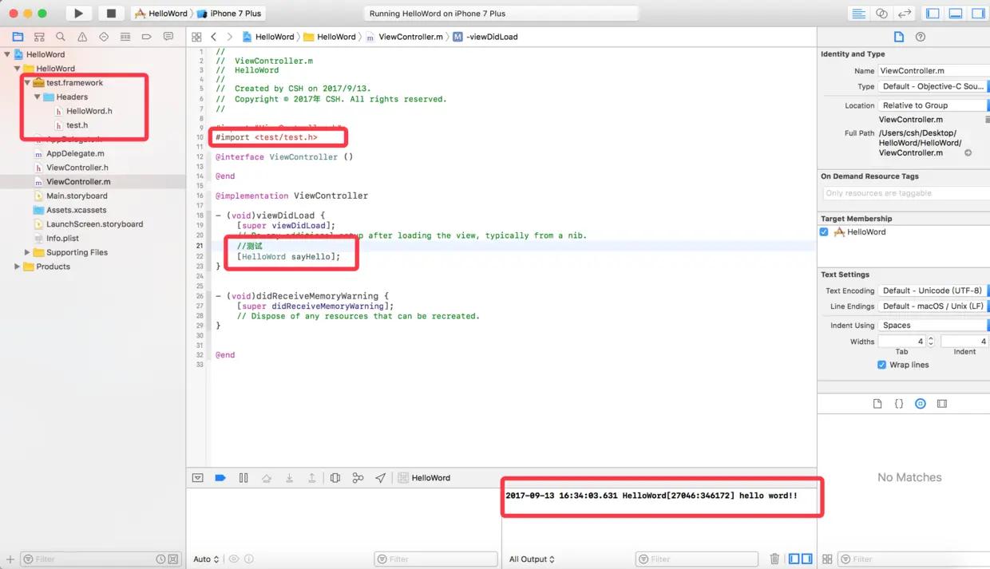Click ViewController.m in the jump bar

click(405, 37)
